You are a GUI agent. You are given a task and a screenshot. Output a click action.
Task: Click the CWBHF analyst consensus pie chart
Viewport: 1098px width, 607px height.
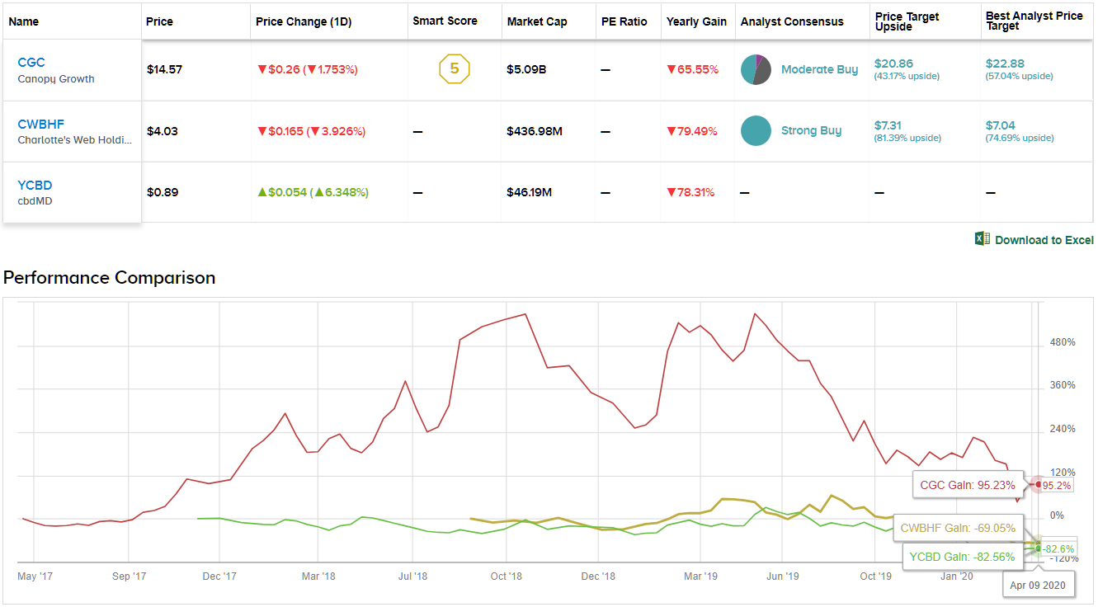(756, 130)
